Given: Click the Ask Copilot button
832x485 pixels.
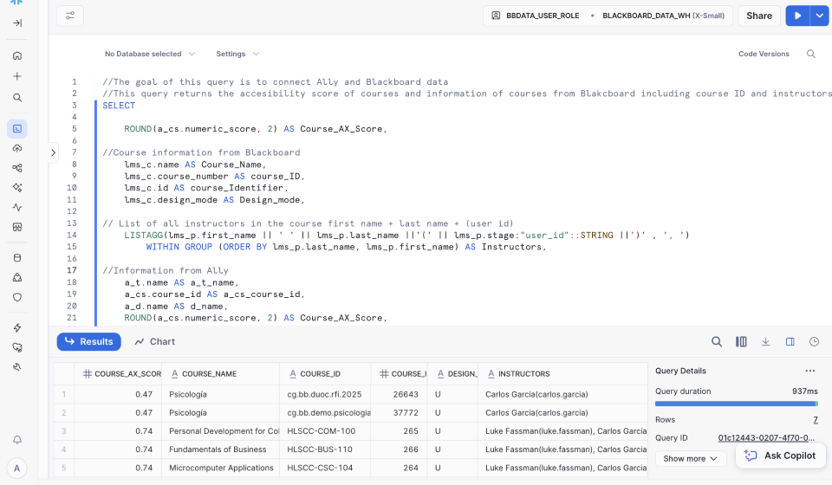Looking at the screenshot, I should (780, 456).
